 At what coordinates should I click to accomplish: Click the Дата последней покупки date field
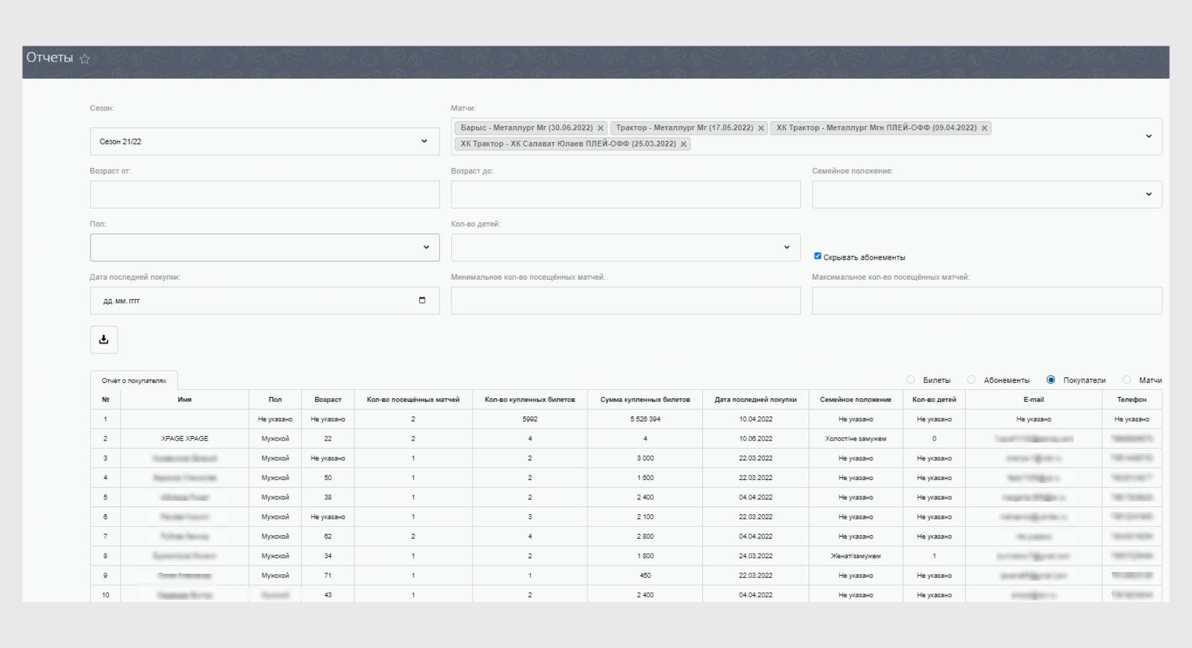click(264, 301)
